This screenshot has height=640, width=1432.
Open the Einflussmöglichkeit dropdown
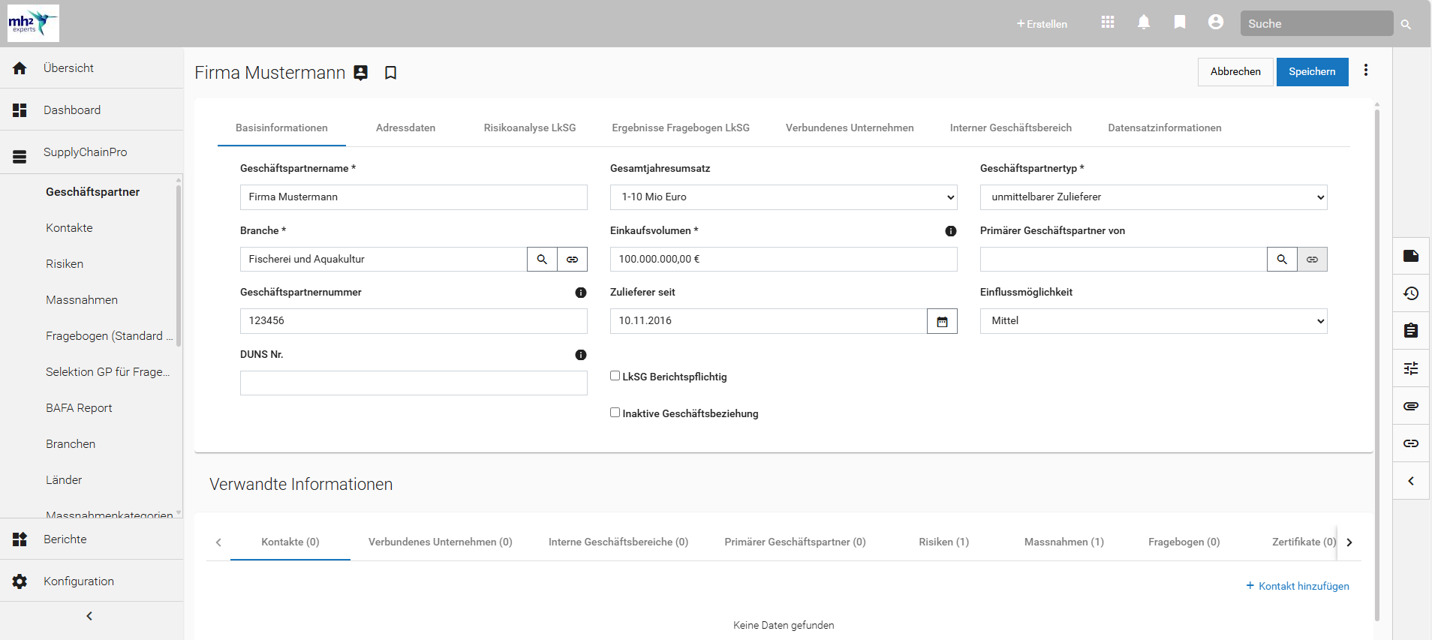pos(1153,321)
